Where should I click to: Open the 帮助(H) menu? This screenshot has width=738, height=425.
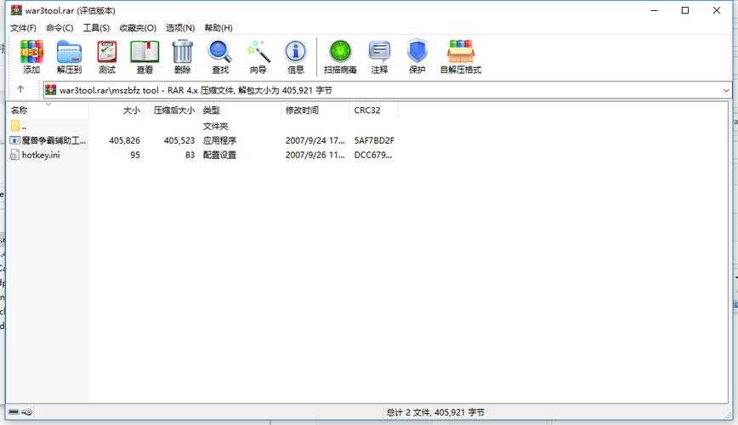coord(219,28)
